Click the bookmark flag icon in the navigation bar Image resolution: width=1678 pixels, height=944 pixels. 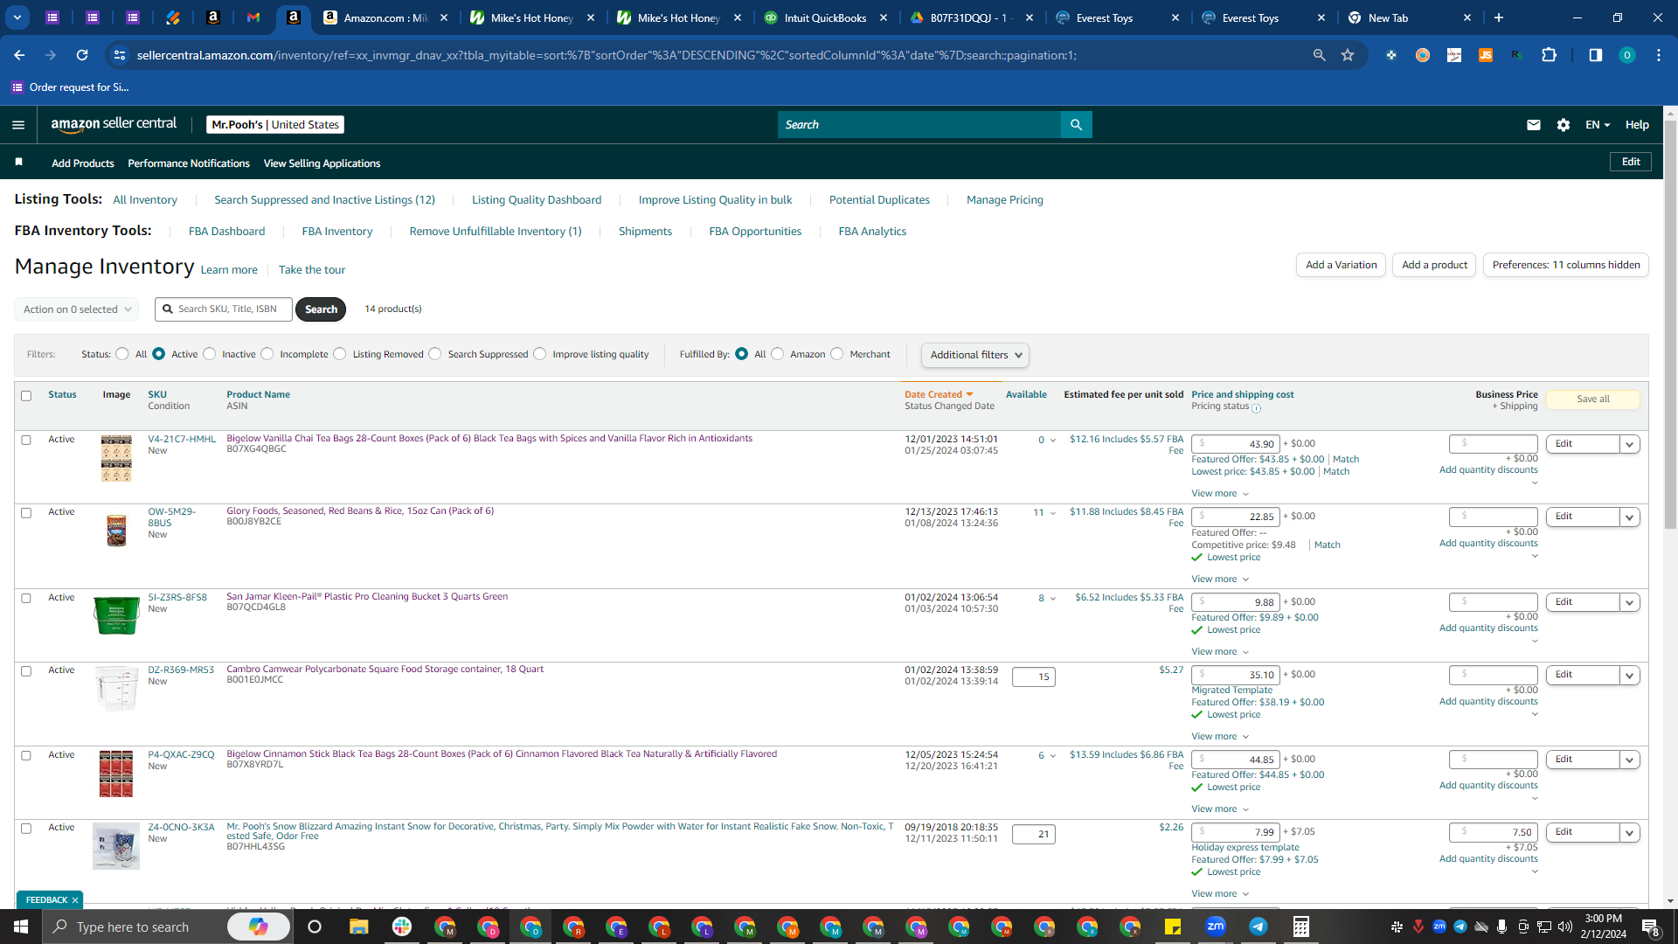click(x=19, y=163)
